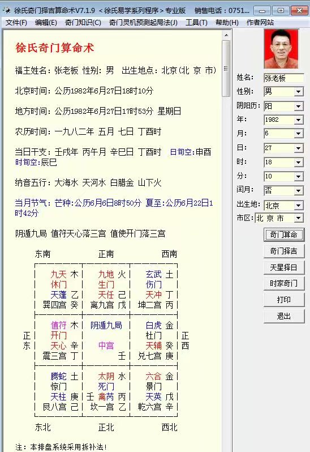
Task: Click the 退出 button
Action: (284, 316)
